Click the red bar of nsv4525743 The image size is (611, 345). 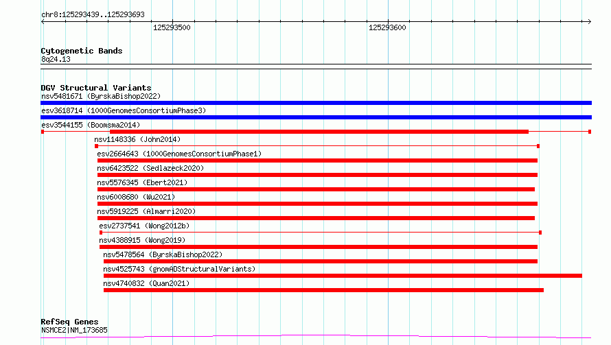click(343, 276)
